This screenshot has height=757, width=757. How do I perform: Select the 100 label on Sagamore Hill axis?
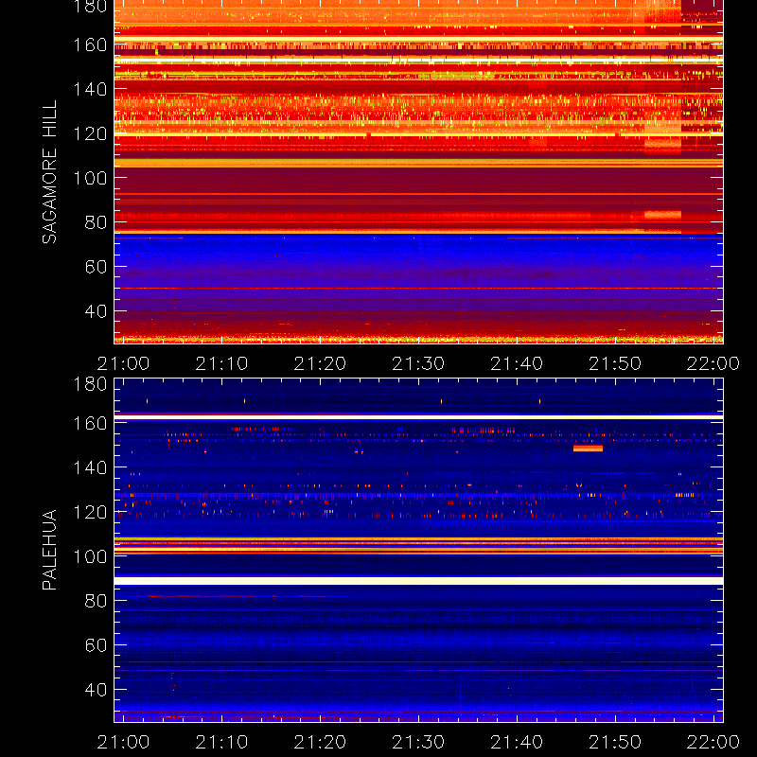[x=90, y=178]
